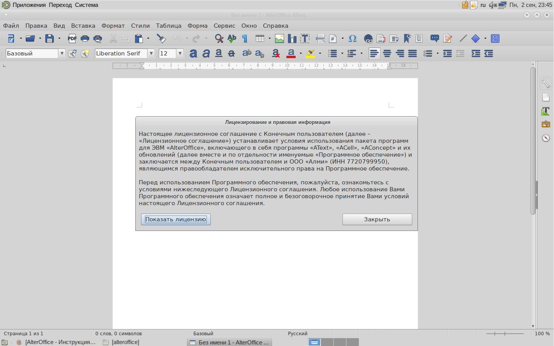
Task: Insert the diamond basic shape
Action: click(476, 38)
